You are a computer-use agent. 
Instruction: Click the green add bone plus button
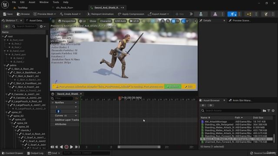pos(7,26)
